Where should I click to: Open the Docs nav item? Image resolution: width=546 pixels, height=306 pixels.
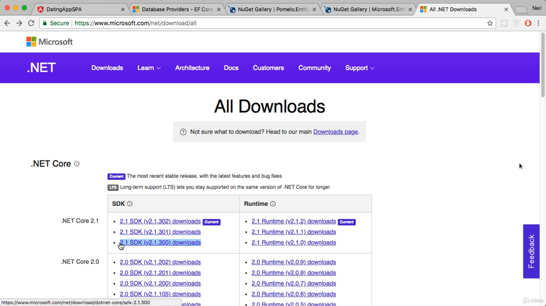pyautogui.click(x=231, y=68)
